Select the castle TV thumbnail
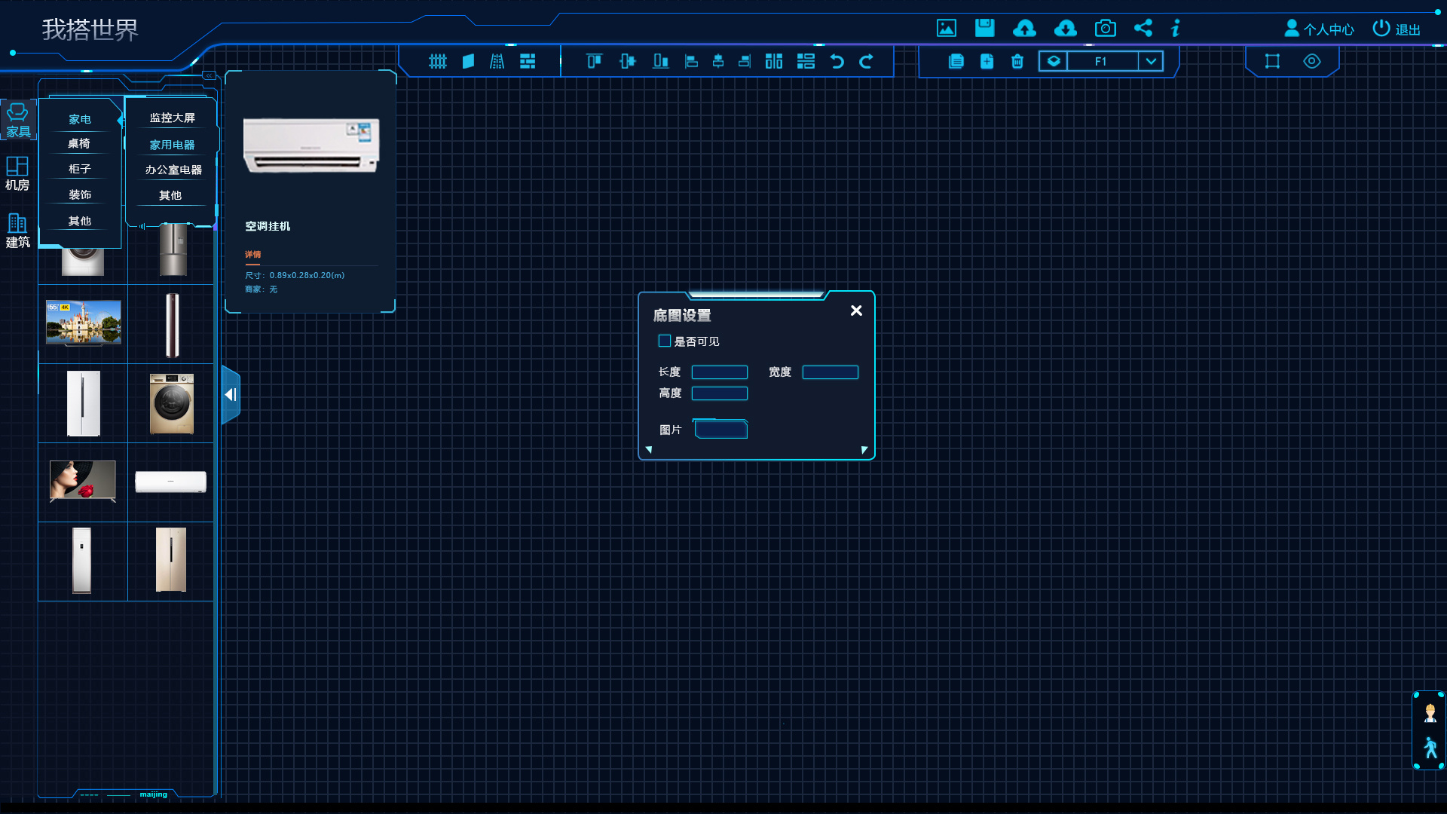1447x814 pixels. [x=84, y=323]
